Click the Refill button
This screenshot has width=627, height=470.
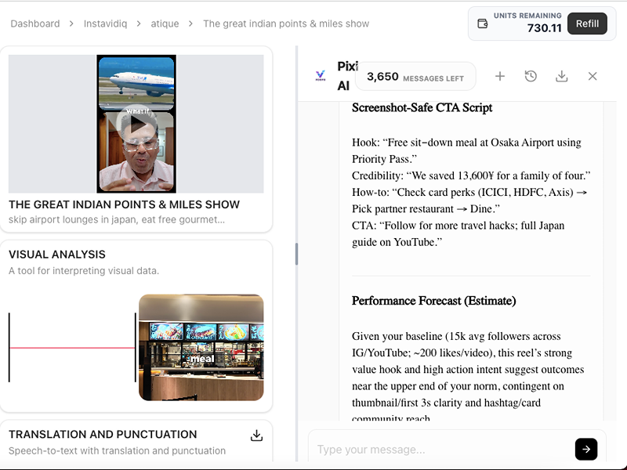tap(587, 23)
